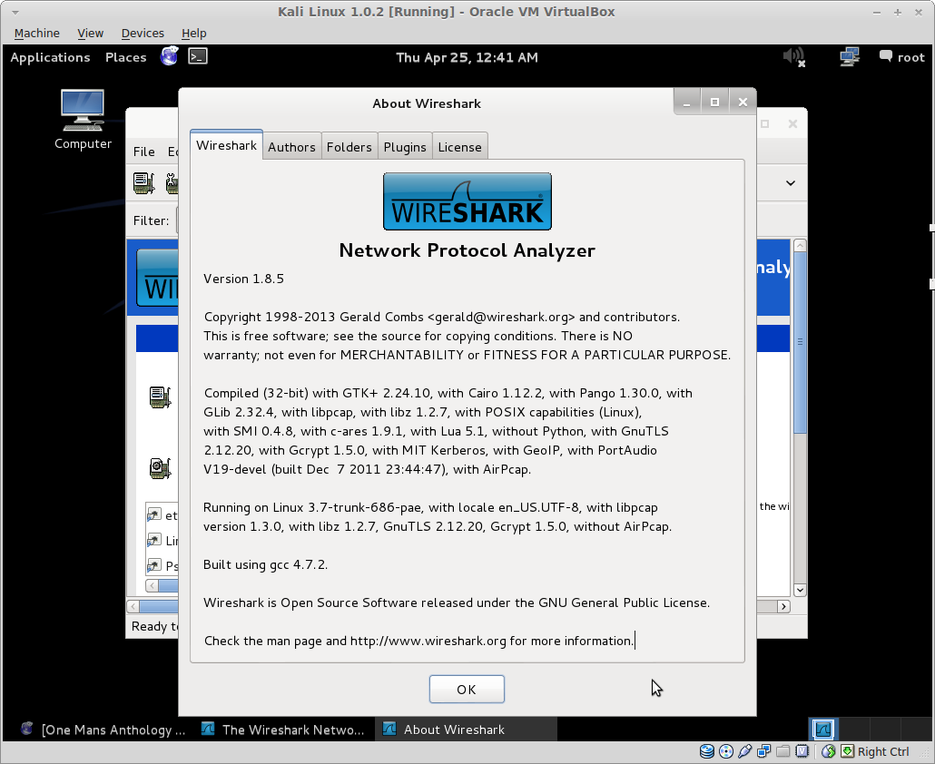The width and height of the screenshot is (935, 764).
Task: Click VirtualBox network adapters status icon
Action: (763, 751)
